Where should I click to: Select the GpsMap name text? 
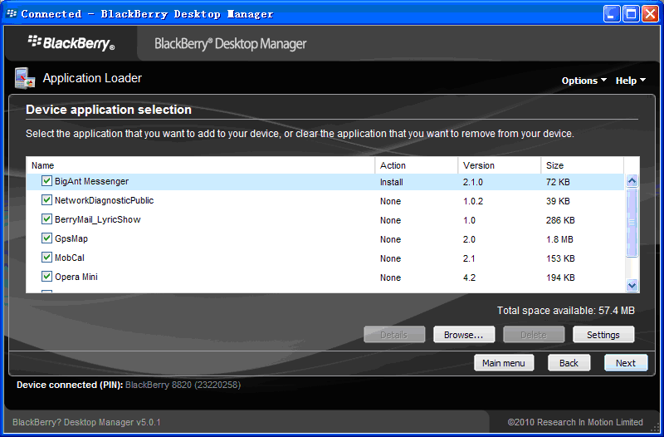(71, 238)
